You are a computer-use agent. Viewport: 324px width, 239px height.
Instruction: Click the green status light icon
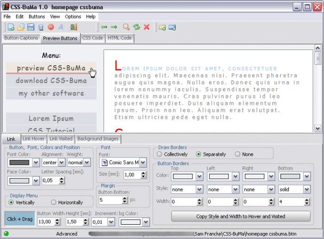tap(6, 233)
